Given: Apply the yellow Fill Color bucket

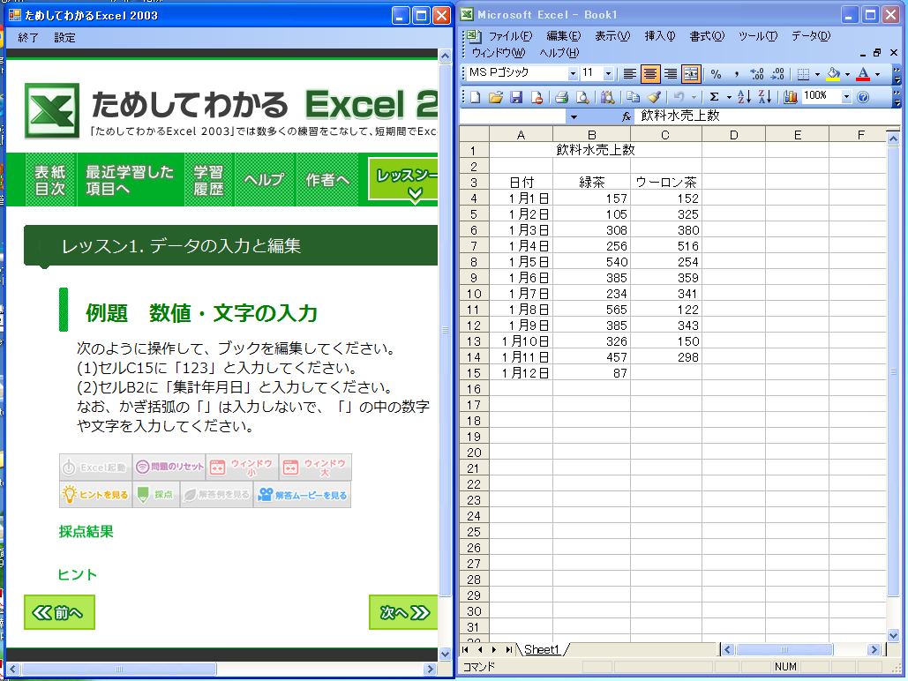Looking at the screenshot, I should pyautogui.click(x=833, y=74).
